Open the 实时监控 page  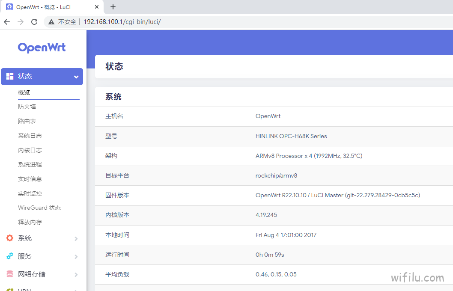pyautogui.click(x=30, y=193)
